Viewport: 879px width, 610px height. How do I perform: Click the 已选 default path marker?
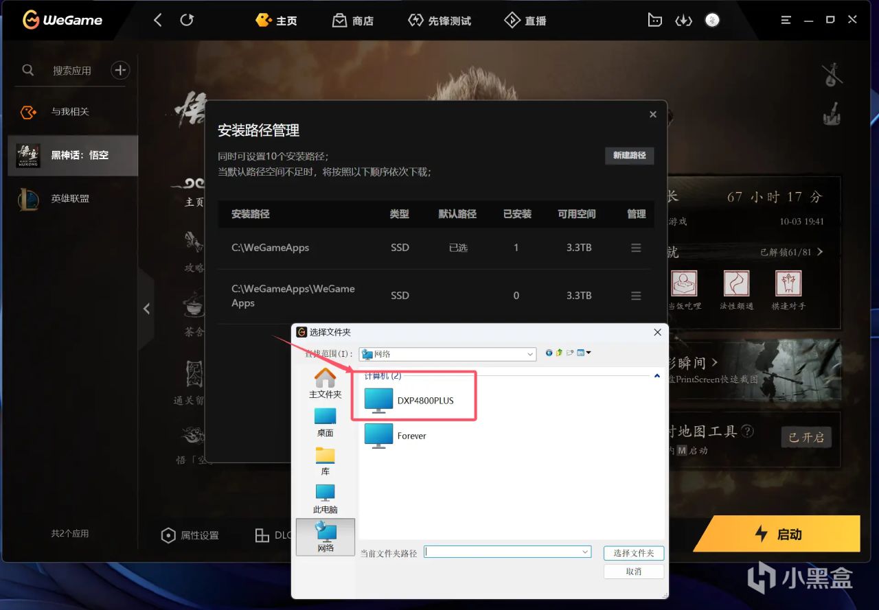coord(458,248)
